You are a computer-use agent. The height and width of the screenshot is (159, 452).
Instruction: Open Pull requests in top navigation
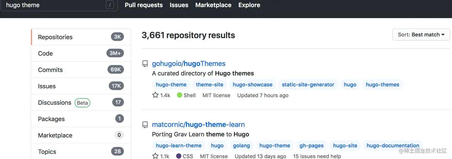[x=144, y=5]
